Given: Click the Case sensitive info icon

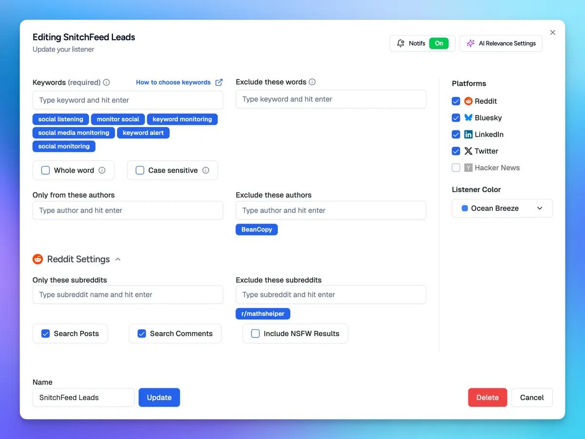Looking at the screenshot, I should point(206,171).
